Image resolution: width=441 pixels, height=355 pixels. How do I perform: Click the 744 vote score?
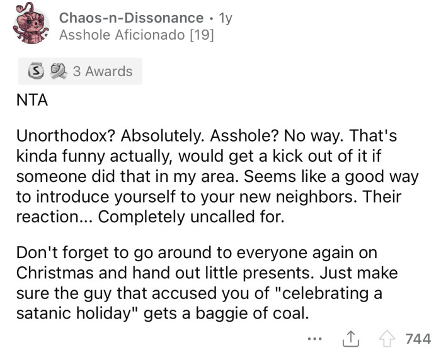[418, 339]
